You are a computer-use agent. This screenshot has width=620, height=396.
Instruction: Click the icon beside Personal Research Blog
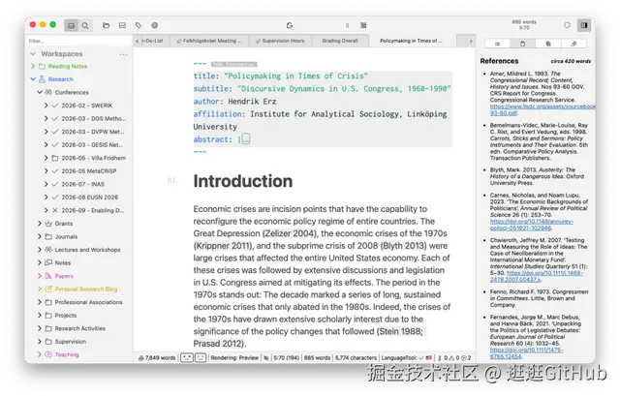pyautogui.click(x=48, y=289)
